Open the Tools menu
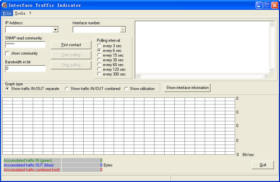This screenshot has width=280, height=182. click(x=20, y=13)
